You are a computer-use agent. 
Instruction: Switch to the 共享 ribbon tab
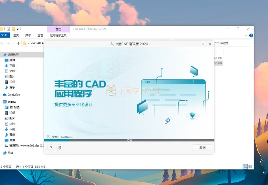[28, 35]
